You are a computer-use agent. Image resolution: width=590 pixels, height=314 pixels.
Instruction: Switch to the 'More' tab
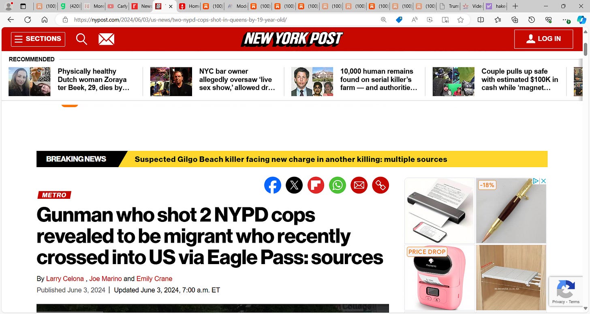[94, 6]
